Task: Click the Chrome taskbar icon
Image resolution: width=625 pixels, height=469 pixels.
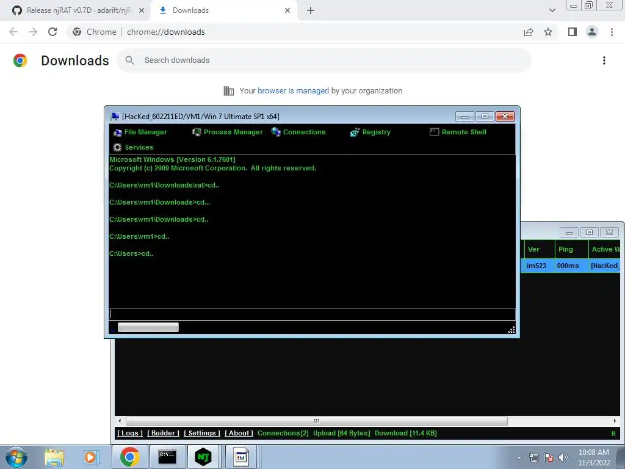Action: 129,457
